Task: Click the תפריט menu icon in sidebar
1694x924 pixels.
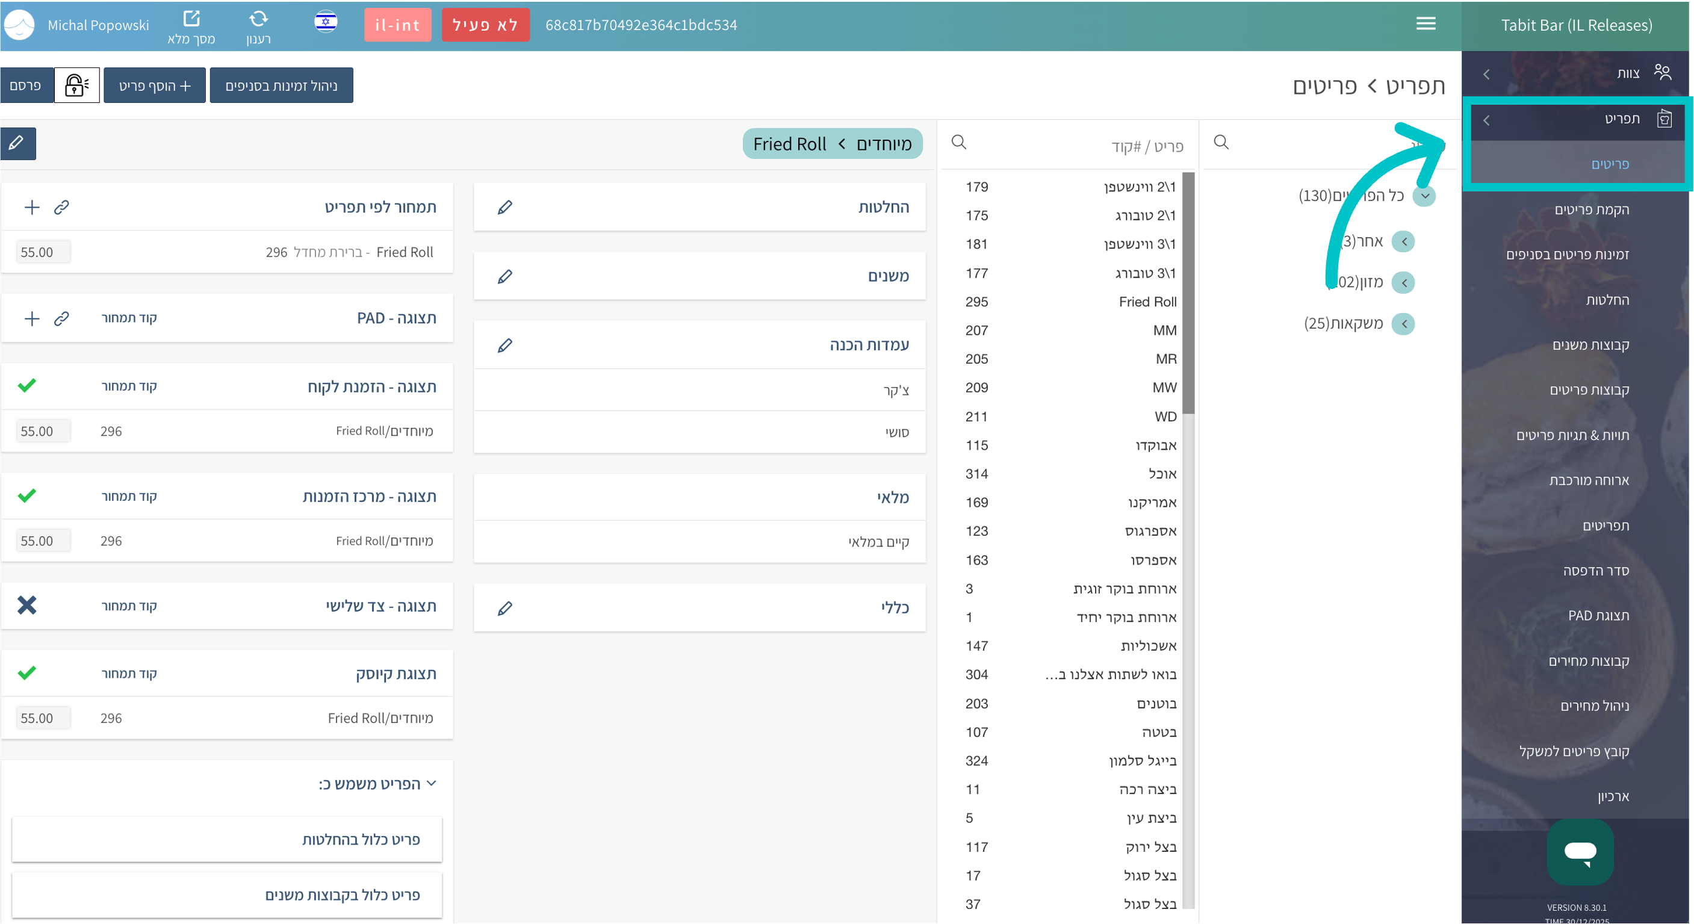Action: point(1664,119)
